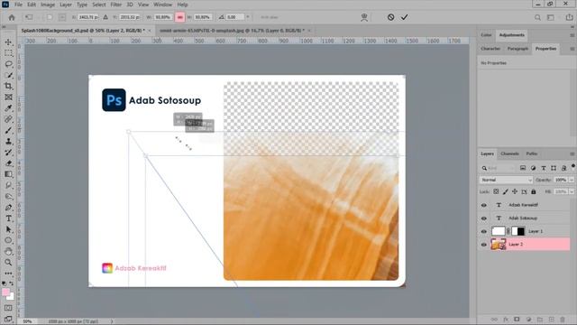Select the Eraser tool
Screen dimensions: 577x325
pos(8,163)
